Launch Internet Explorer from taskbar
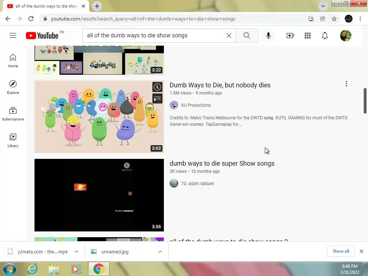 32,269
